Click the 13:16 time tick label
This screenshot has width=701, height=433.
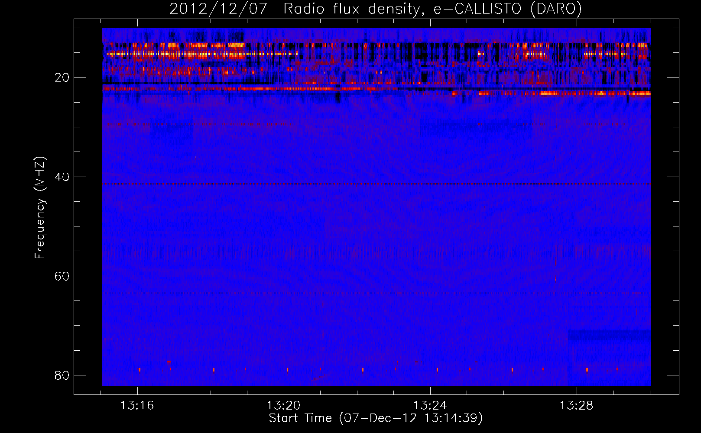tap(137, 406)
